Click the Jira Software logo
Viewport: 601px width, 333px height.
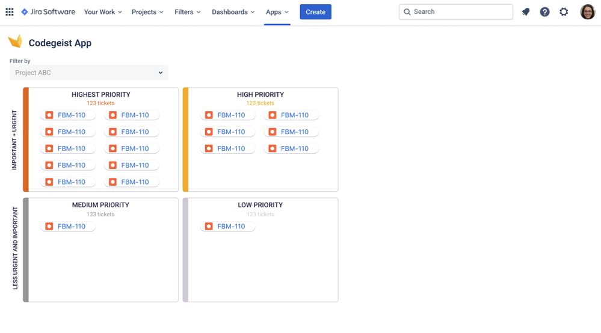pyautogui.click(x=48, y=12)
